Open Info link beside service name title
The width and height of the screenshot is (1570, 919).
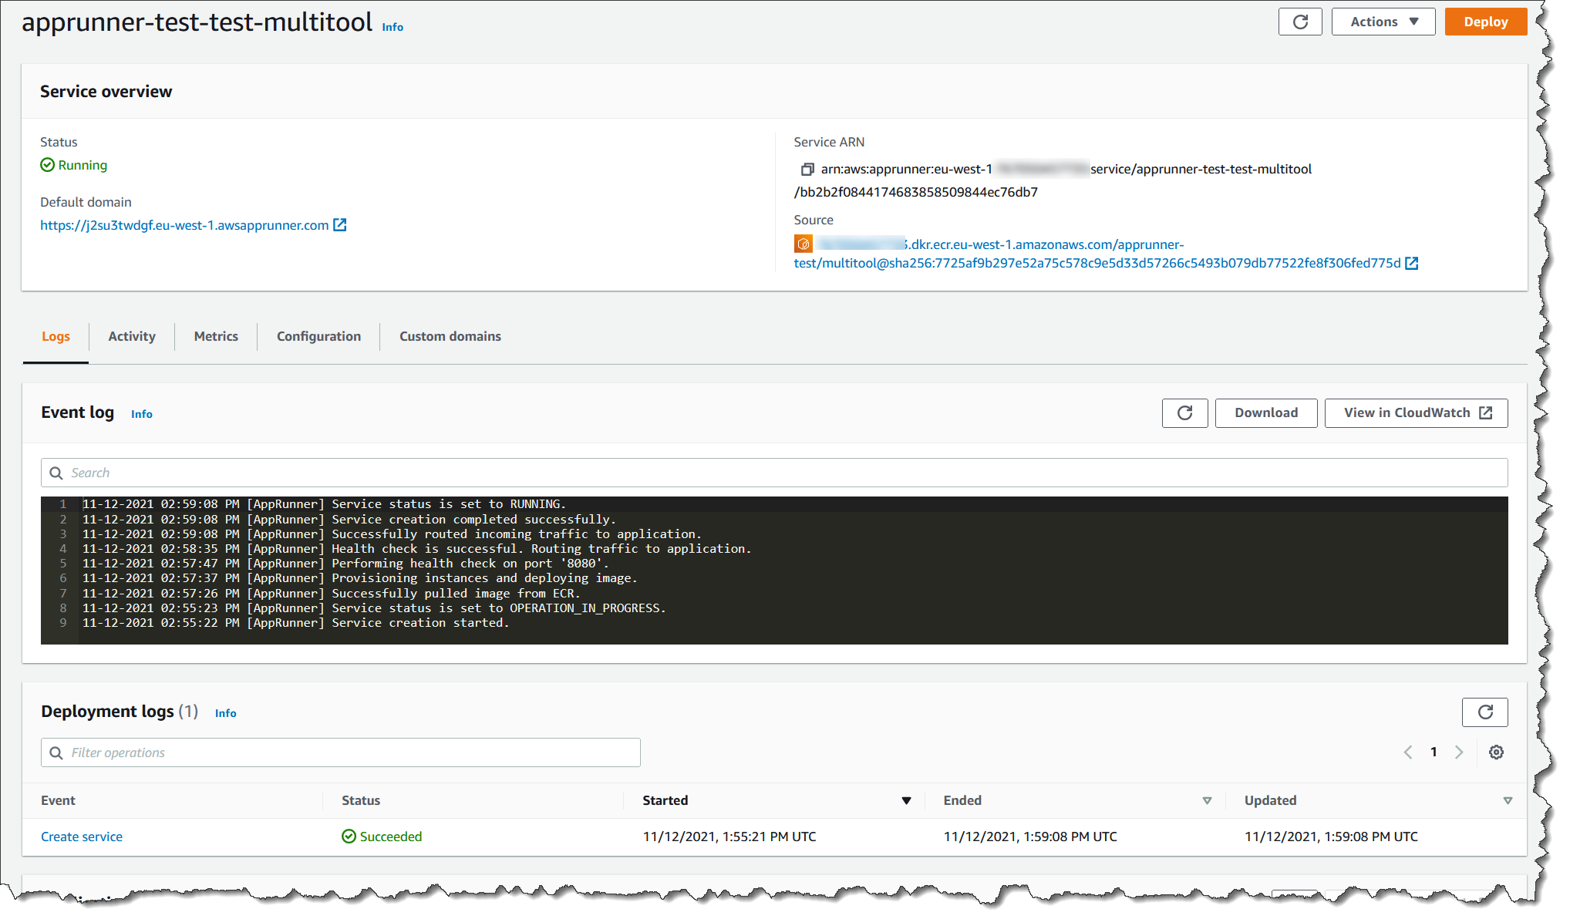coord(392,27)
